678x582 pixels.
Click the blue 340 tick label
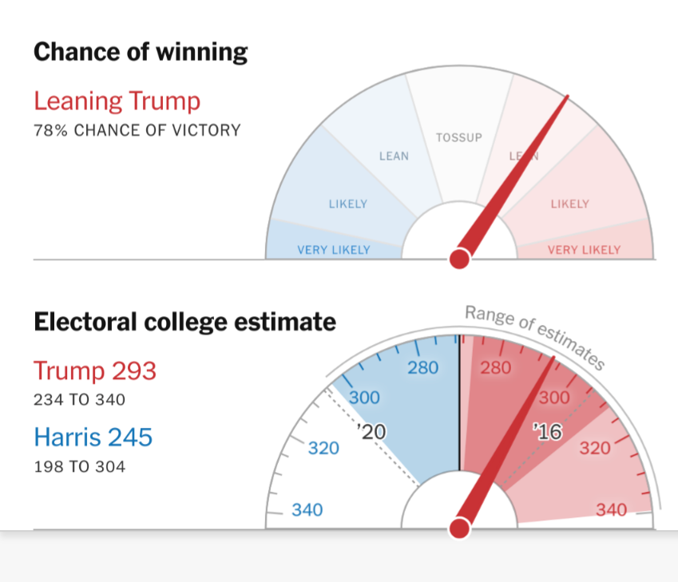(307, 509)
